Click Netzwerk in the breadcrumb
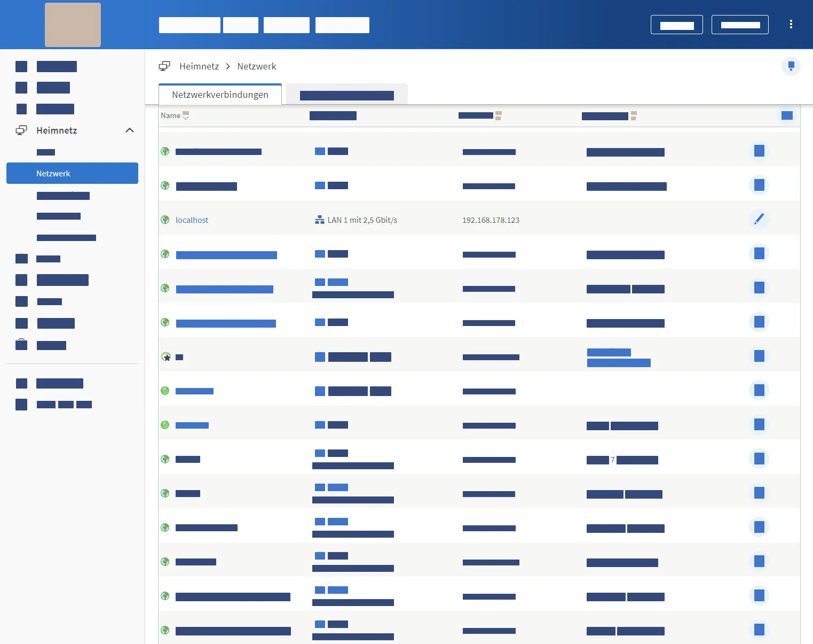This screenshot has height=644, width=813. (x=257, y=66)
